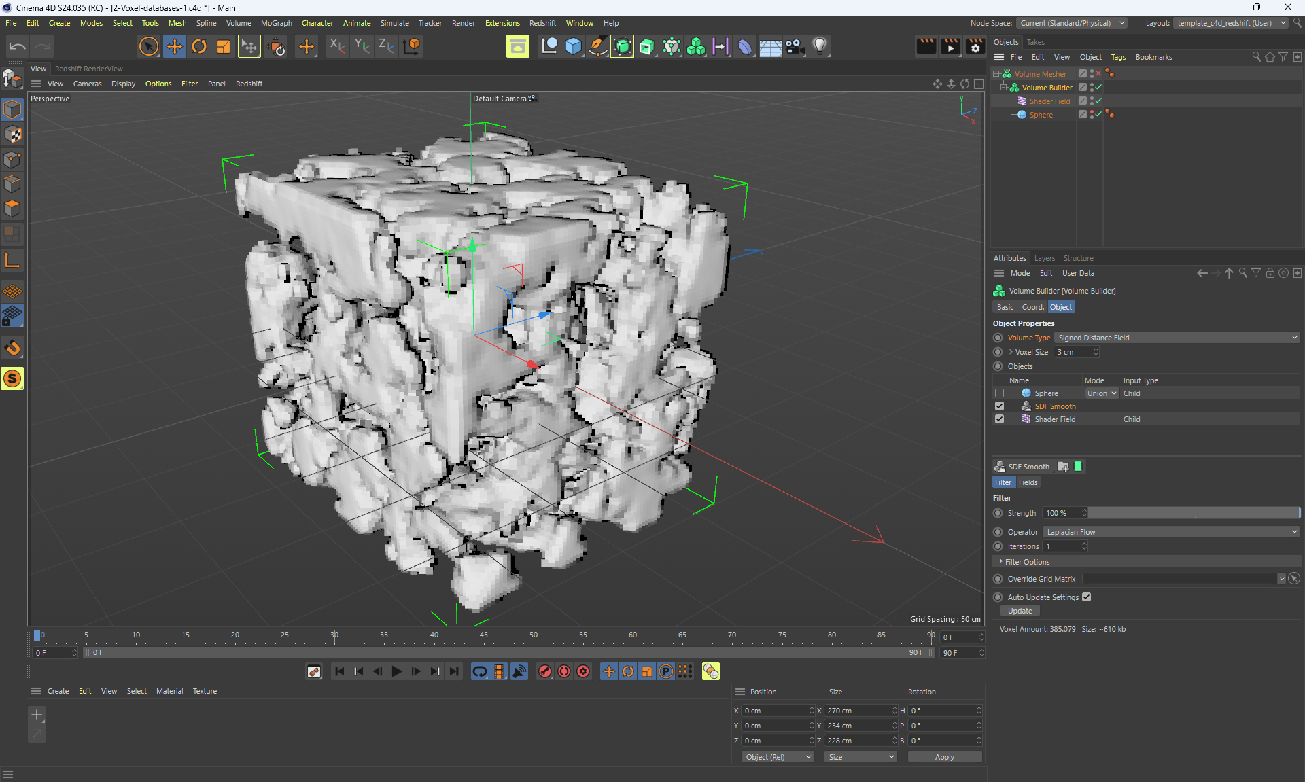
Task: Click the light bulb object icon
Action: [x=820, y=46]
